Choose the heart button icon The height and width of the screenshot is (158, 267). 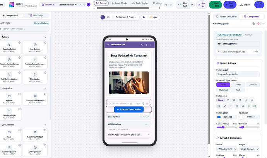pyautogui.click(x=234, y=100)
